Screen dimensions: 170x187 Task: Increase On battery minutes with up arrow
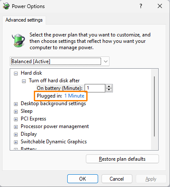pyautogui.click(x=109, y=87)
